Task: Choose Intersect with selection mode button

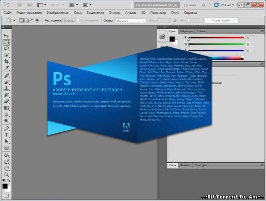Action: 37,21
